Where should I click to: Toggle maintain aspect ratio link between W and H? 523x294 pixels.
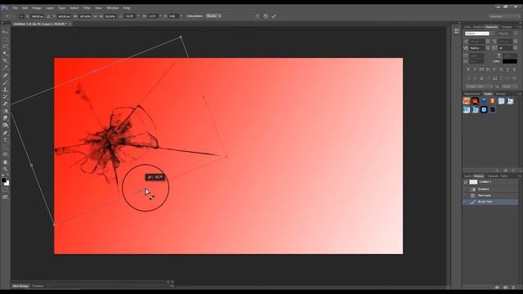[95, 16]
